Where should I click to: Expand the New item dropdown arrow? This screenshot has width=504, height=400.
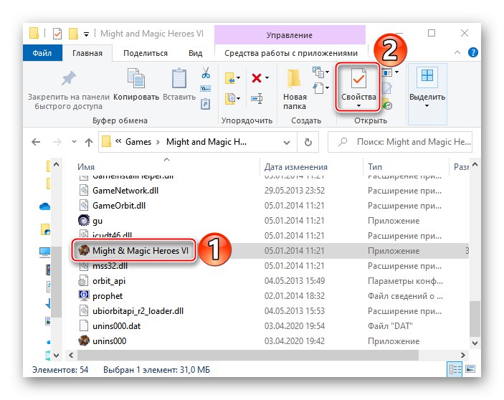coord(327,72)
